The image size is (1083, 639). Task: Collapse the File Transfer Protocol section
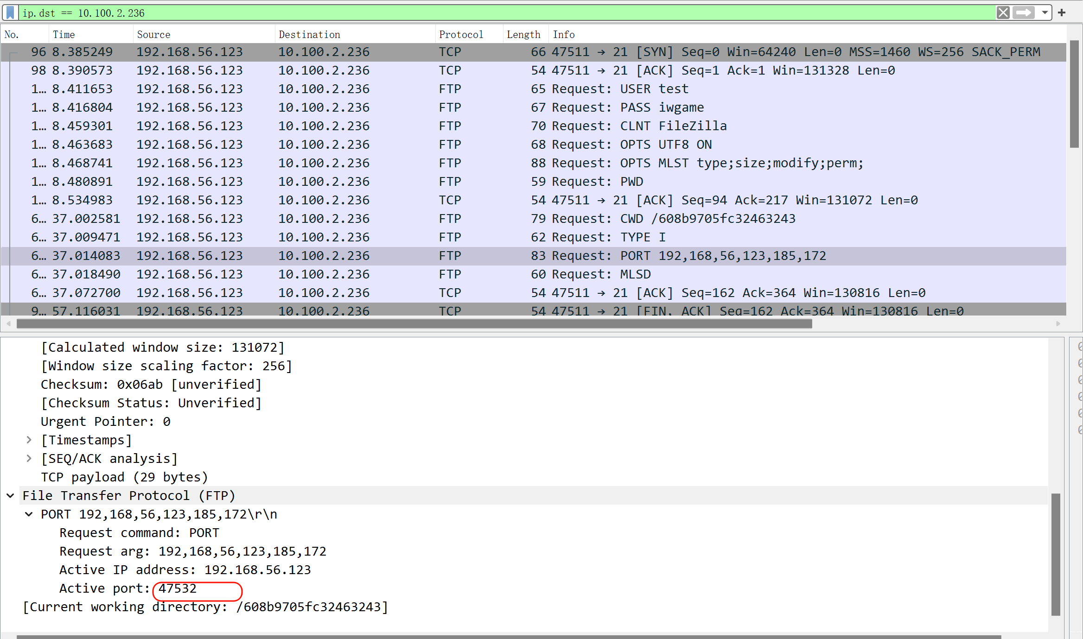(10, 495)
